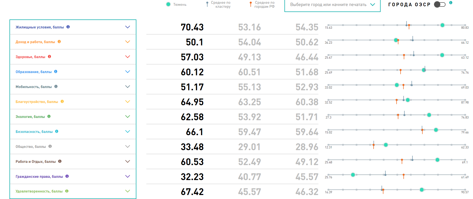This screenshot has height=199, width=473.
Task: Click info icon next to Гражданские права
Action: point(67,176)
